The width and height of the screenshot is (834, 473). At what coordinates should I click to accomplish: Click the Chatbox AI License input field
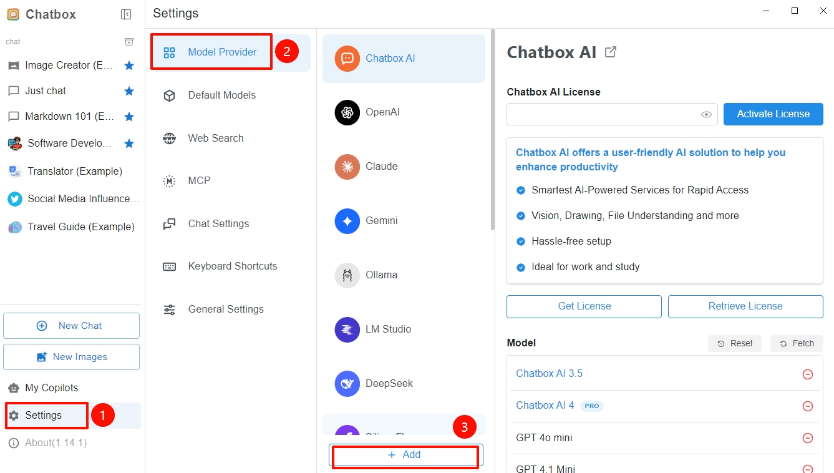tap(612, 114)
